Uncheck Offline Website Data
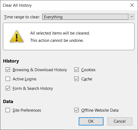The width and height of the screenshot is (138, 130). (77, 110)
